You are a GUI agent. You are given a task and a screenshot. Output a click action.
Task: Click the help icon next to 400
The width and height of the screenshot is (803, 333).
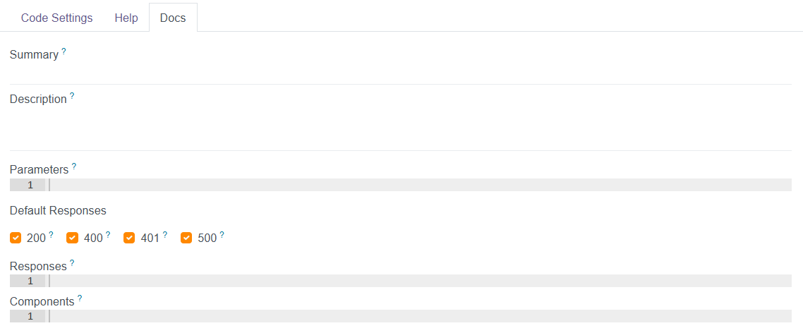[x=108, y=235]
